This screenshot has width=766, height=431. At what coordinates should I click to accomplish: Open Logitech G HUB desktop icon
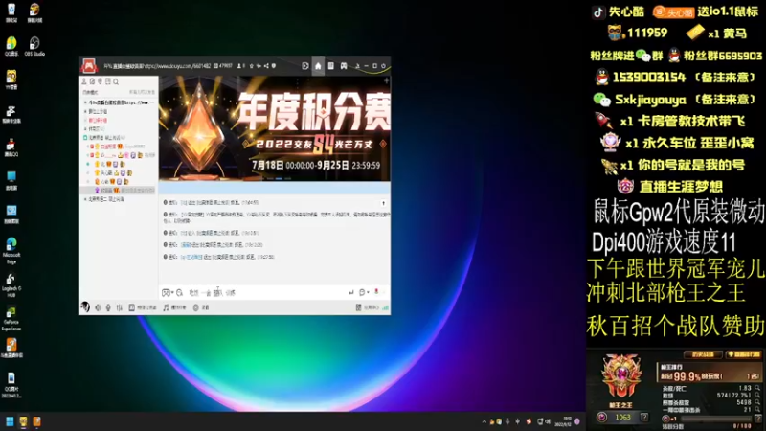click(x=11, y=285)
